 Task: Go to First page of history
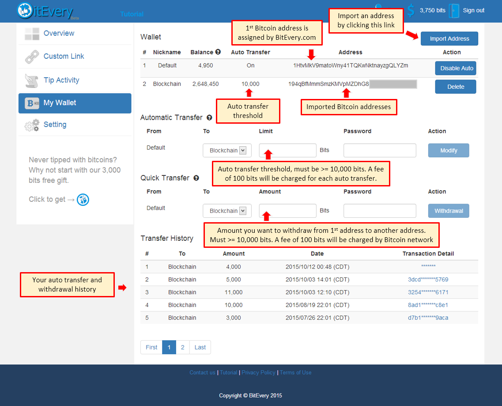pyautogui.click(x=151, y=347)
